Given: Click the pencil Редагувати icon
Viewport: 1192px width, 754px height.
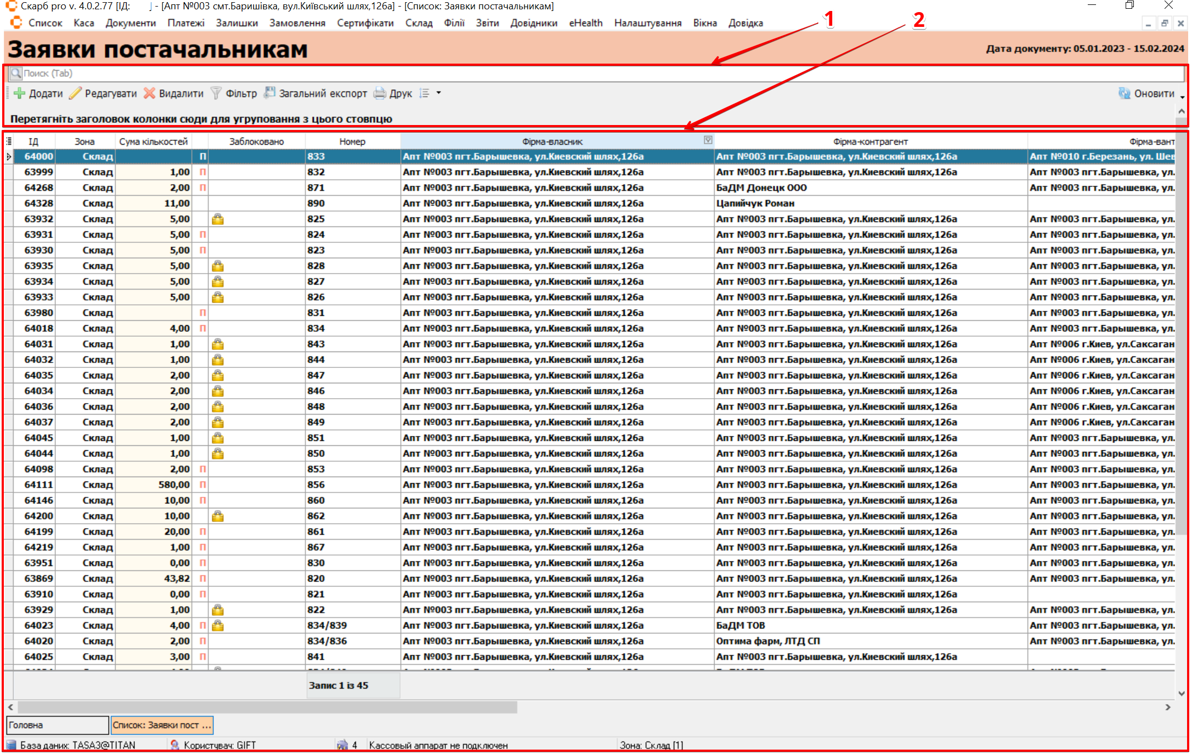Looking at the screenshot, I should click(x=75, y=93).
